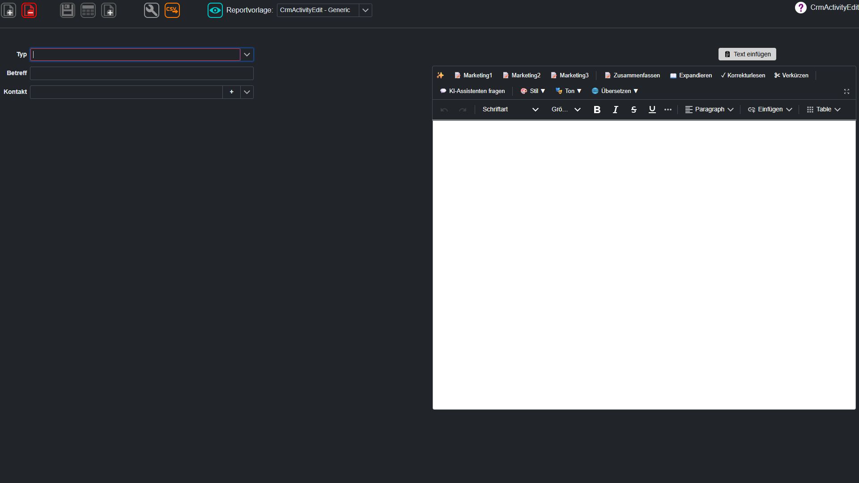
Task: Open the Paragraph alignment dropdown
Action: pos(709,110)
